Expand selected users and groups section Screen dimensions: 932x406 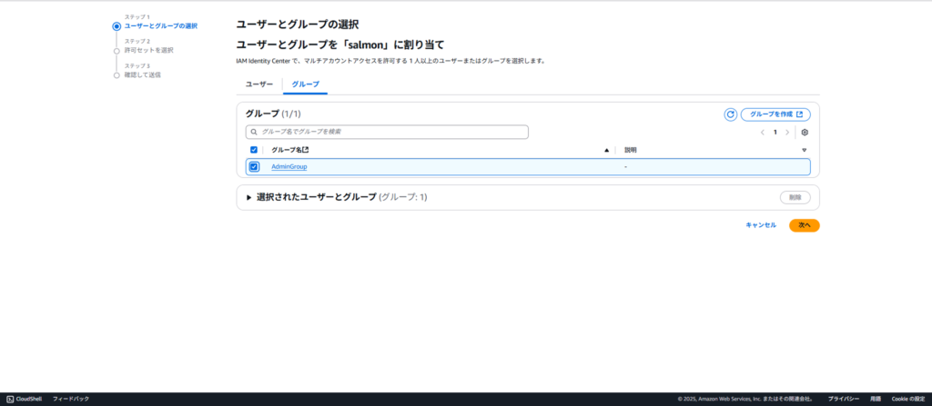[x=249, y=197]
